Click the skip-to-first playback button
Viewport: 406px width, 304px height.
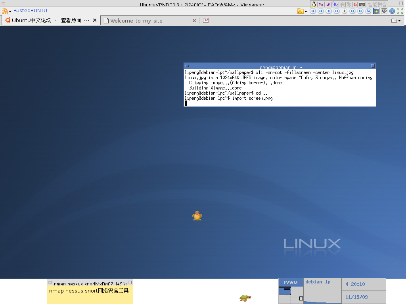coord(313,11)
